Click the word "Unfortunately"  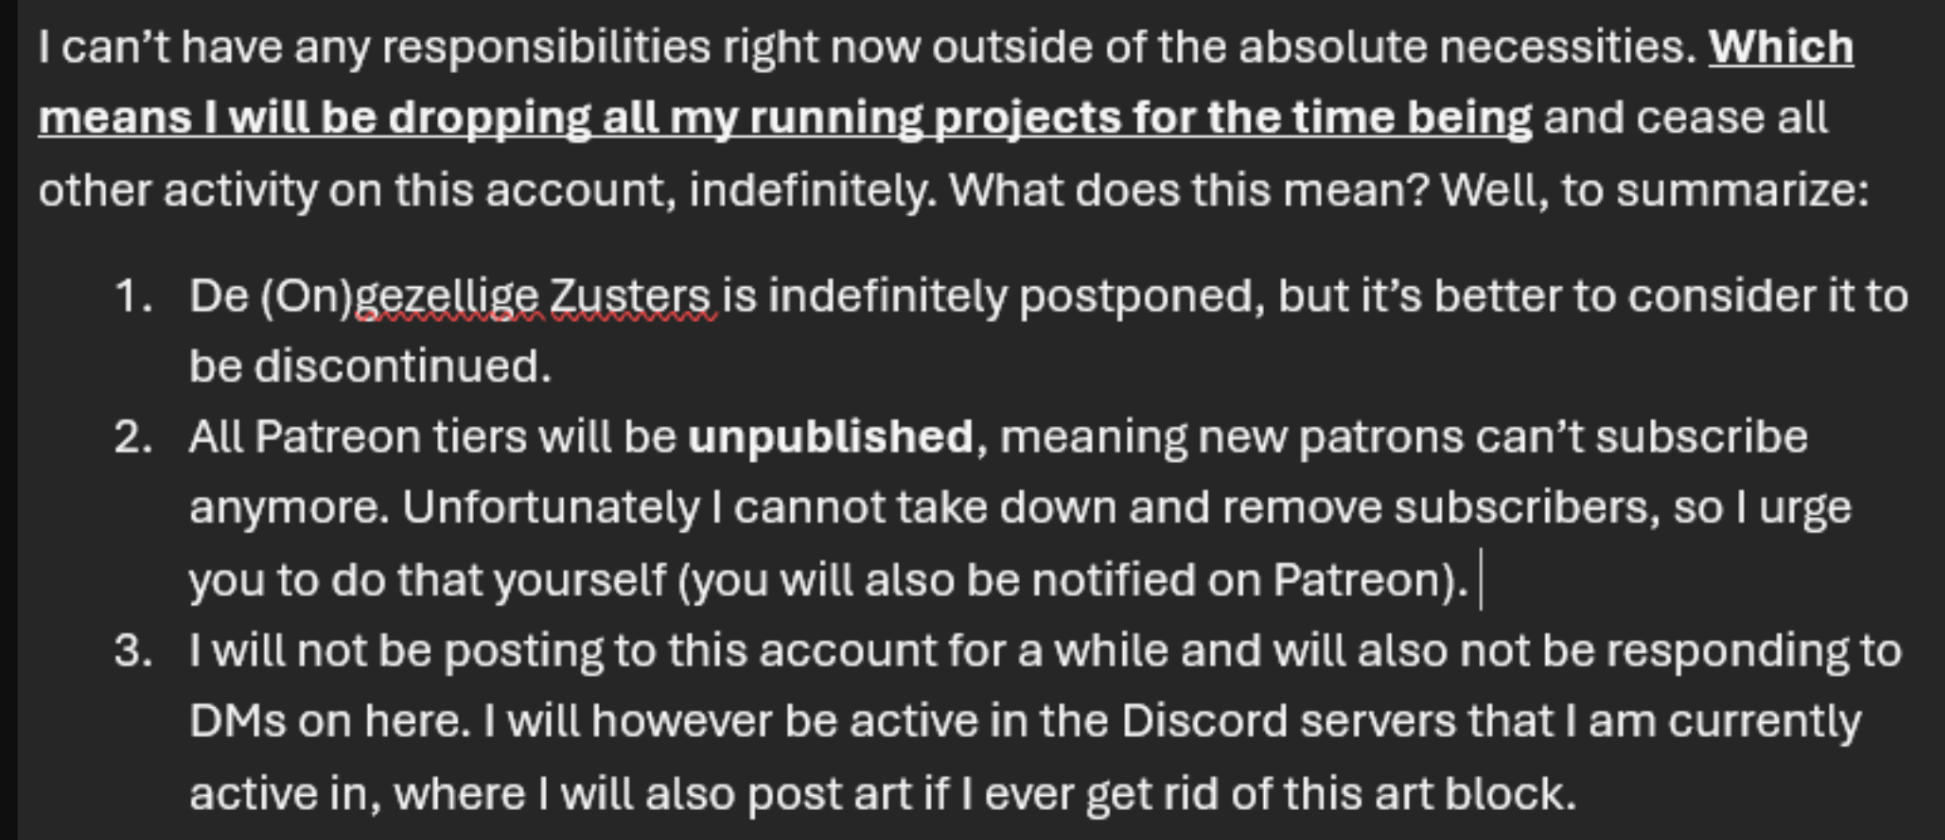pos(551,507)
